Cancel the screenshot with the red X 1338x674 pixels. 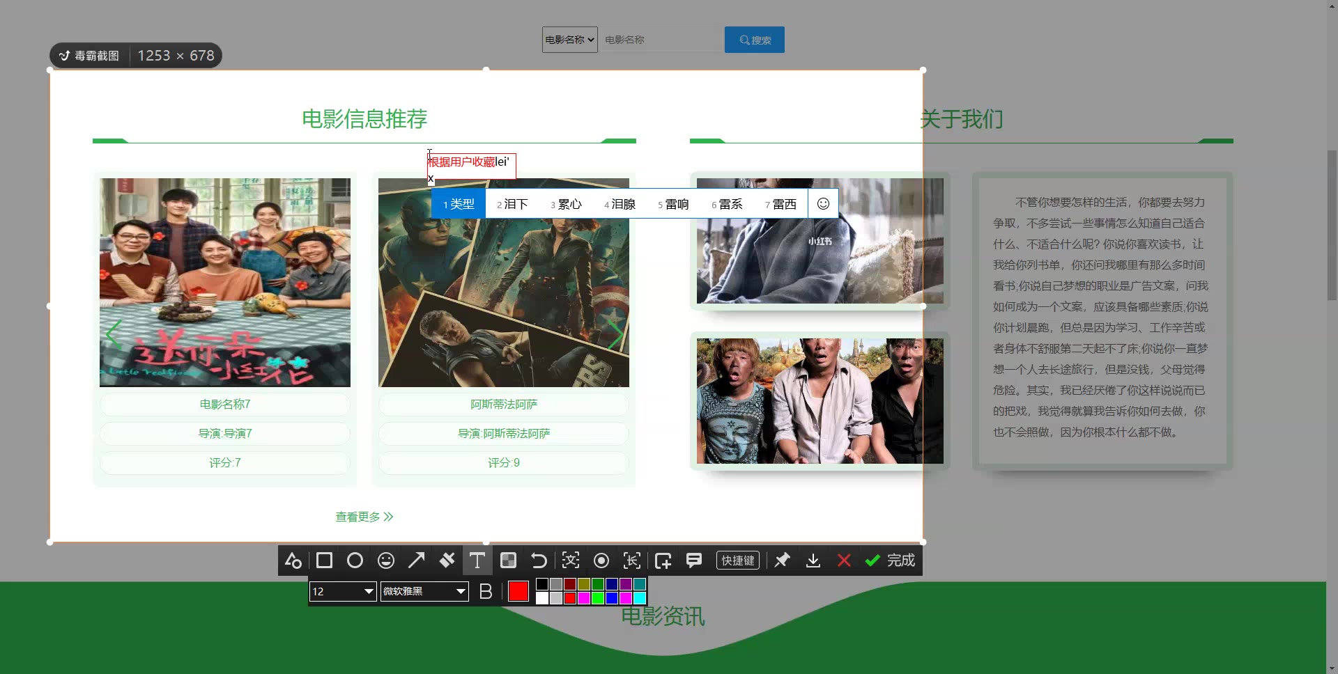[843, 561]
